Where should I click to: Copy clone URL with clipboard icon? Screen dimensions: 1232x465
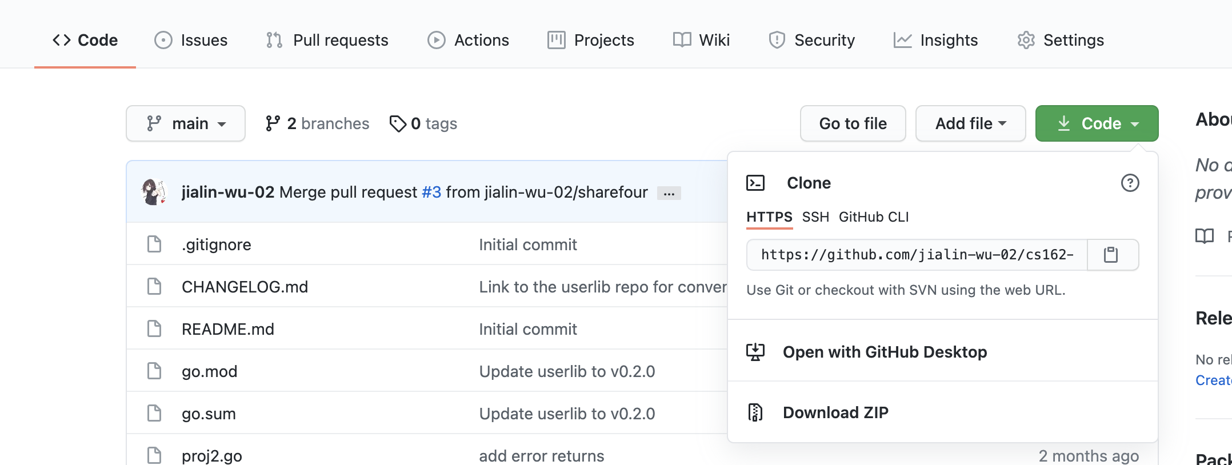[x=1111, y=255]
